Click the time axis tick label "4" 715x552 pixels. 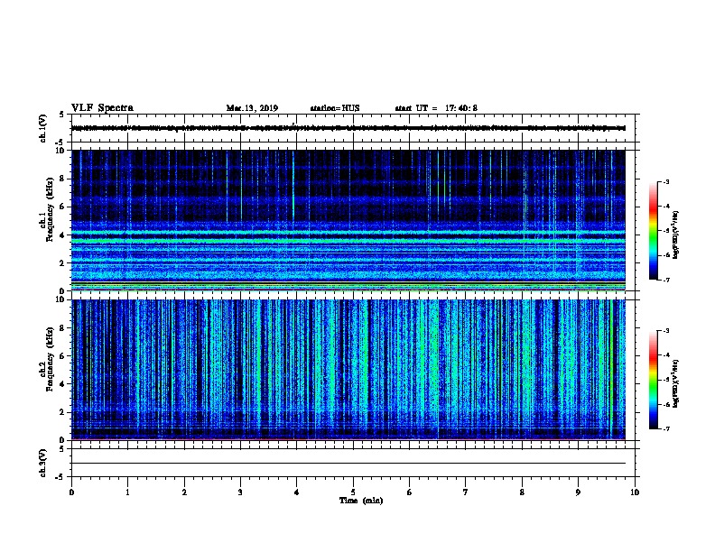297,492
